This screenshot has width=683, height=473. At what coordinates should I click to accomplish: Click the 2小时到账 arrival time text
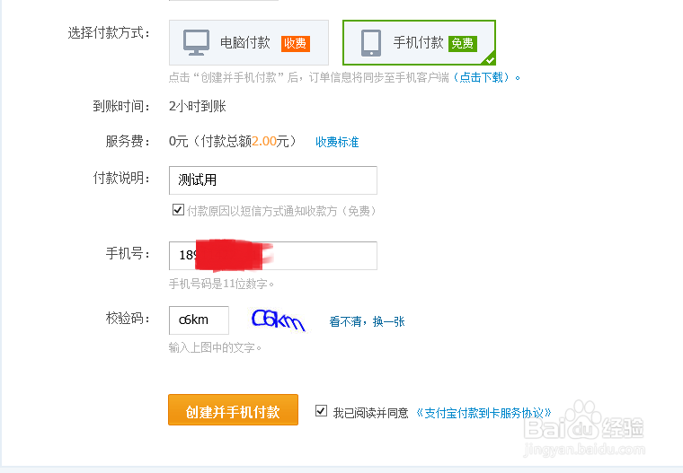[198, 106]
